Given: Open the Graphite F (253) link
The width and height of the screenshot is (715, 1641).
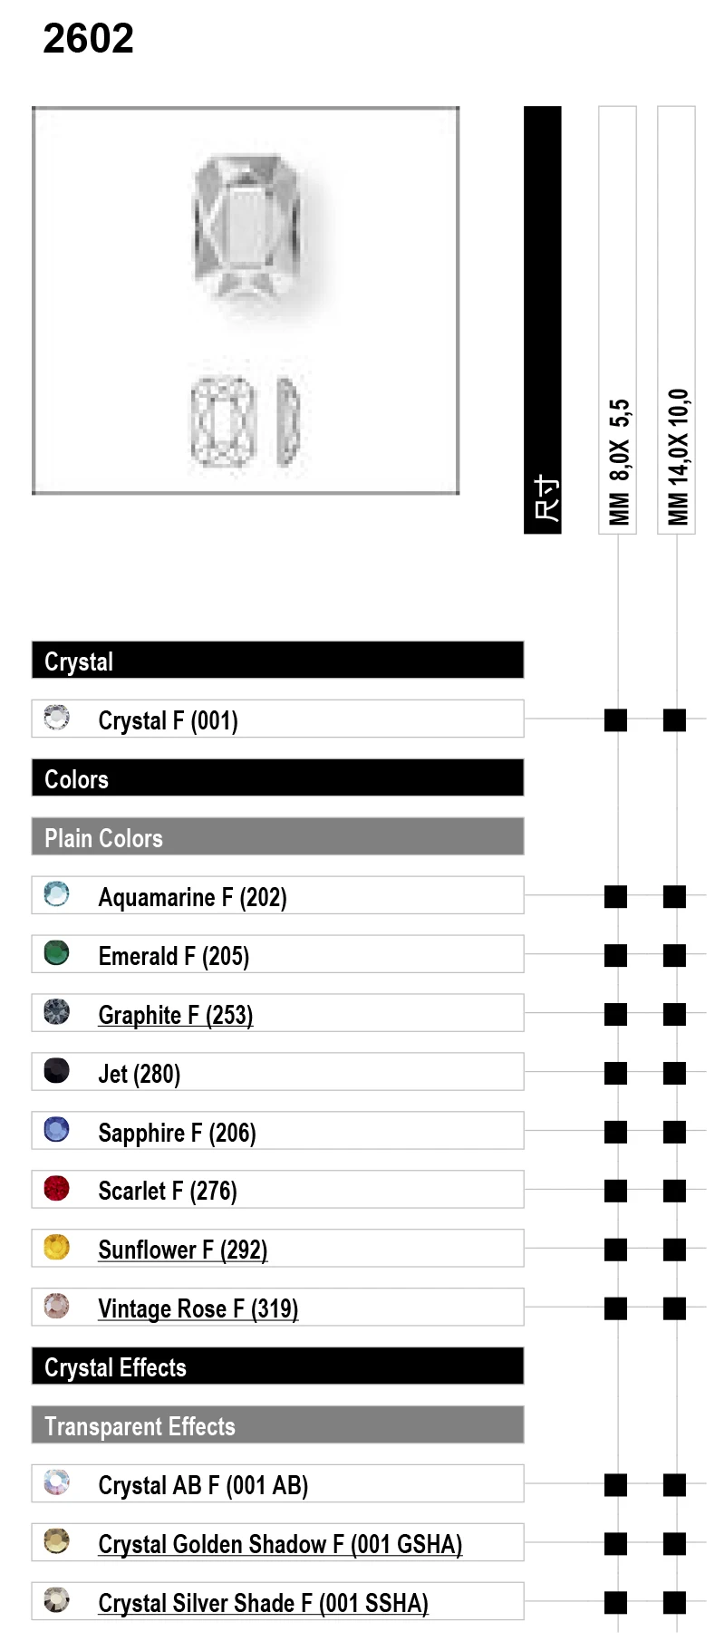Looking at the screenshot, I should click(176, 1015).
